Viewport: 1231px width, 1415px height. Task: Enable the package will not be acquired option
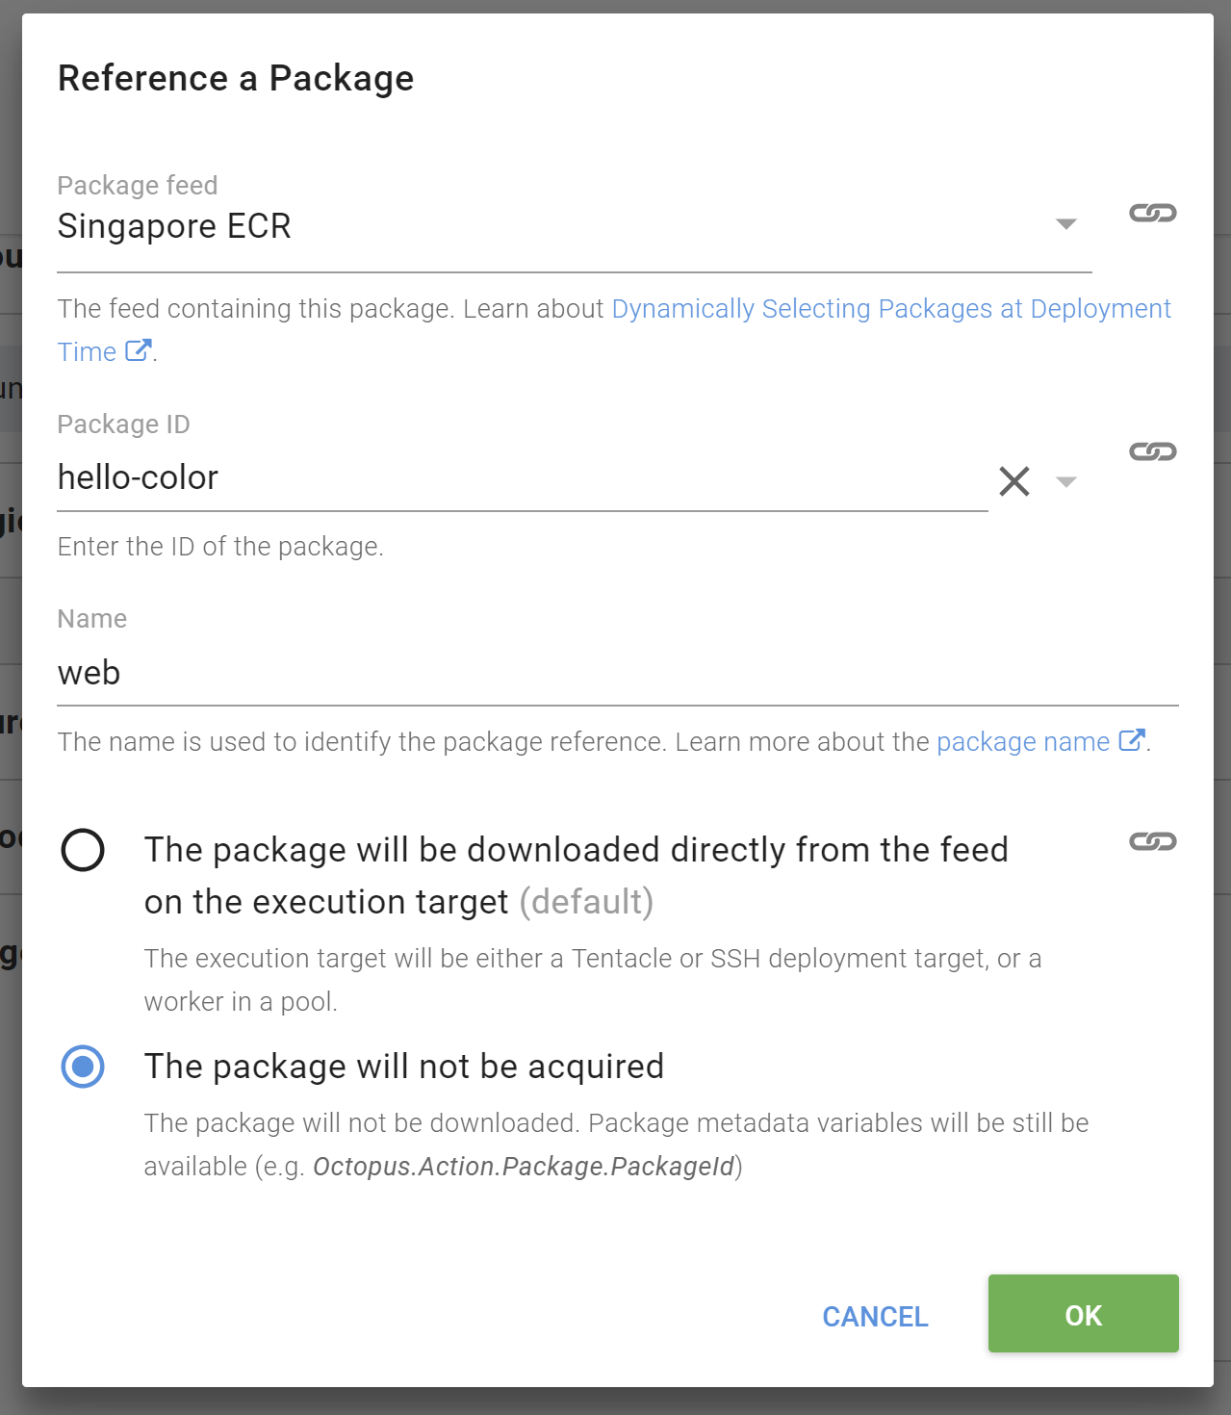coord(83,1066)
